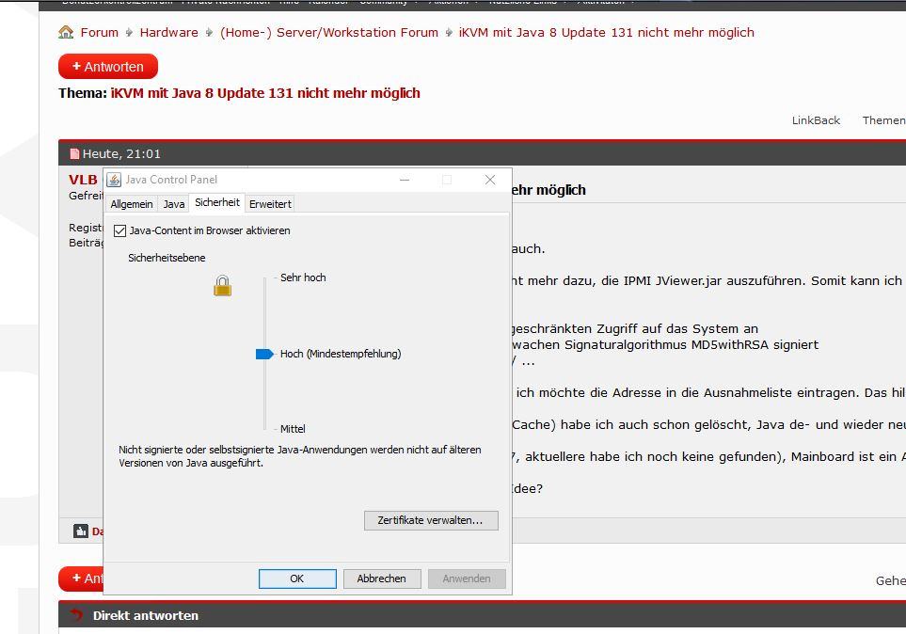This screenshot has width=906, height=634.
Task: Click the padlock security icon
Action: point(222,286)
